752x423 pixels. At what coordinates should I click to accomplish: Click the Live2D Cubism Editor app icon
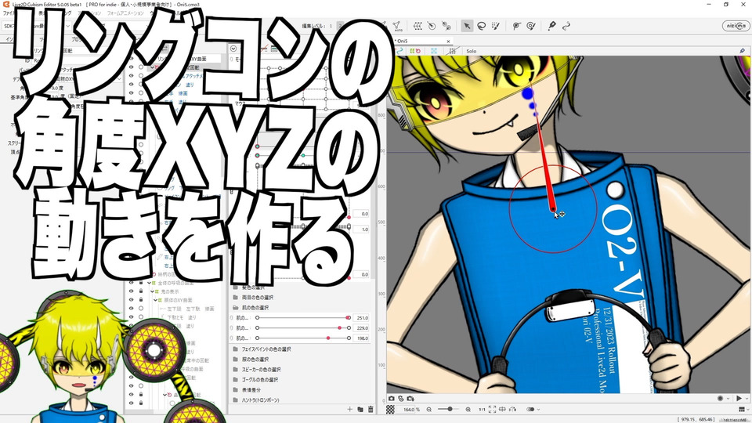5,5
